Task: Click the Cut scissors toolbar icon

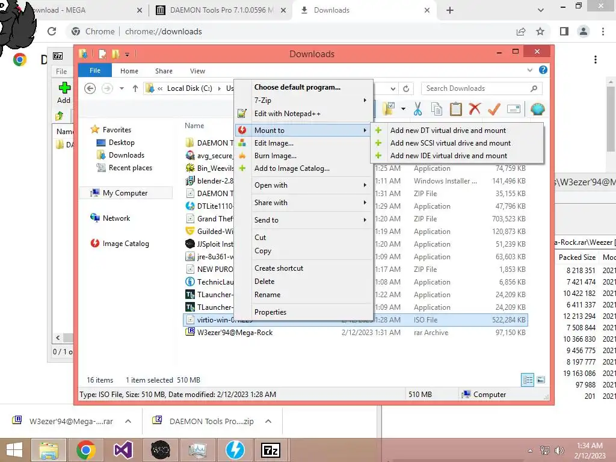Action: pyautogui.click(x=417, y=109)
